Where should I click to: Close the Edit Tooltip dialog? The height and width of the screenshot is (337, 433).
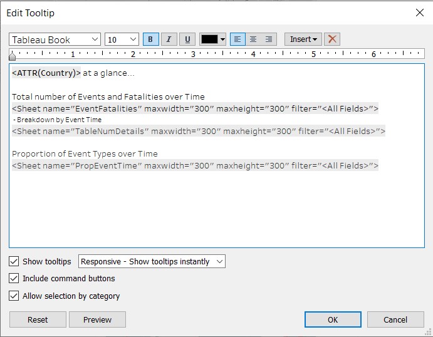click(x=419, y=12)
